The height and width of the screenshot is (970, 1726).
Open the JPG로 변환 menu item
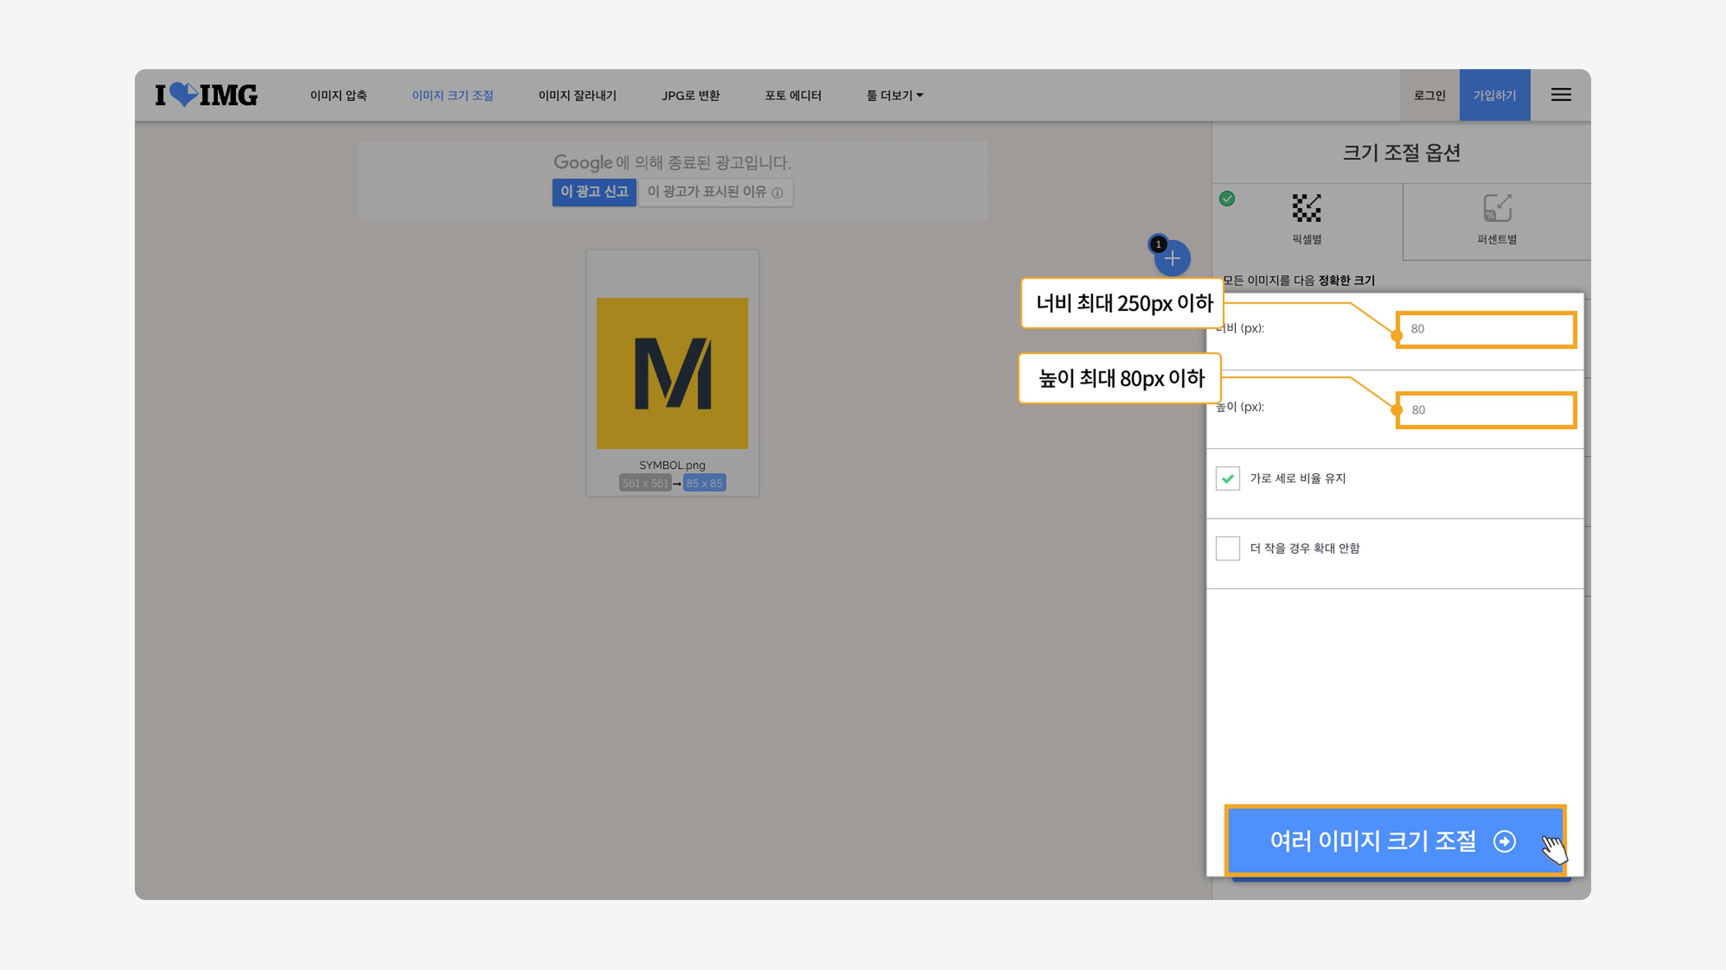click(x=690, y=95)
